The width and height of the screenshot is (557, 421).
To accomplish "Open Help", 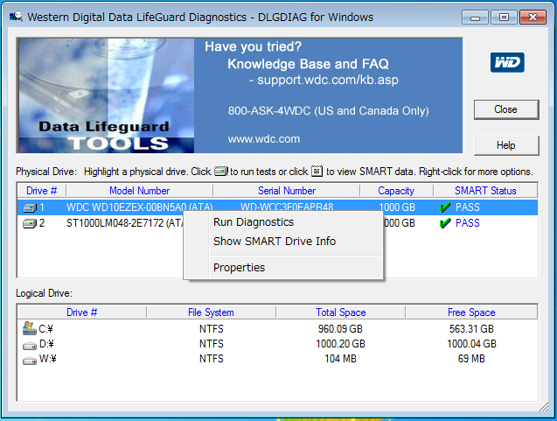I will pyautogui.click(x=506, y=145).
